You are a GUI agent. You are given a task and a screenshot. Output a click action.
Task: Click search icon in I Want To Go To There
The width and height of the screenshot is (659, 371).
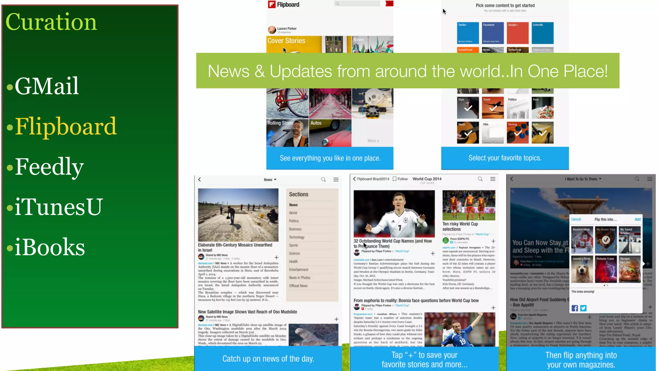pos(637,179)
